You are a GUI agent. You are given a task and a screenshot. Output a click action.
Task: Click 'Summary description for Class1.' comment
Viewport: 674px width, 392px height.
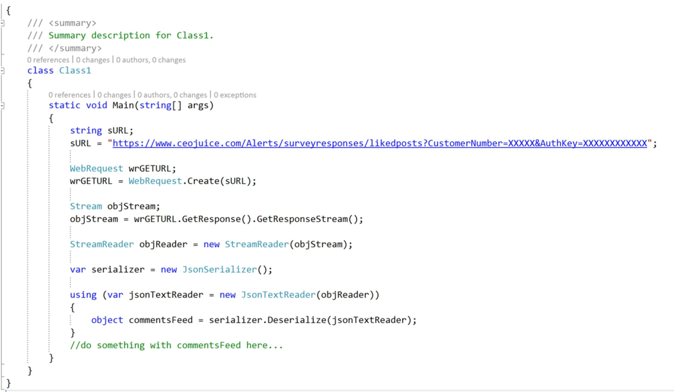pyautogui.click(x=131, y=36)
